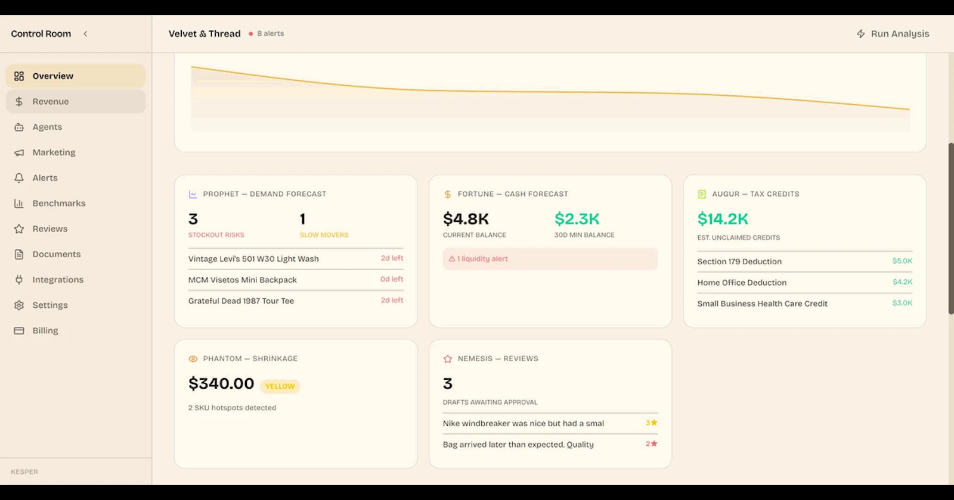The image size is (954, 500).
Task: Navigate to Marketing
Action: tap(76, 153)
